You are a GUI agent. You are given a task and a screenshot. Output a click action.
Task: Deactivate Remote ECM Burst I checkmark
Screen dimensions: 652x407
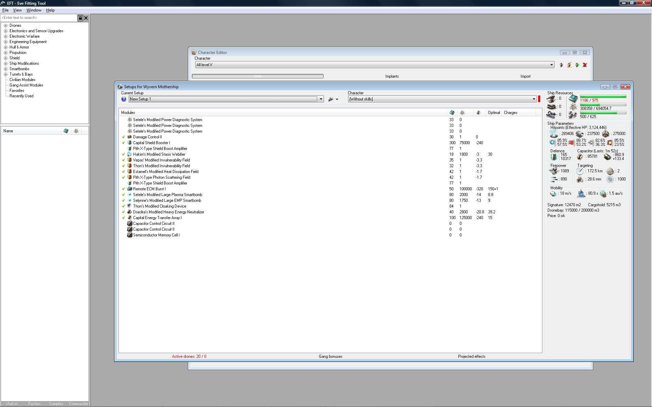click(x=123, y=189)
